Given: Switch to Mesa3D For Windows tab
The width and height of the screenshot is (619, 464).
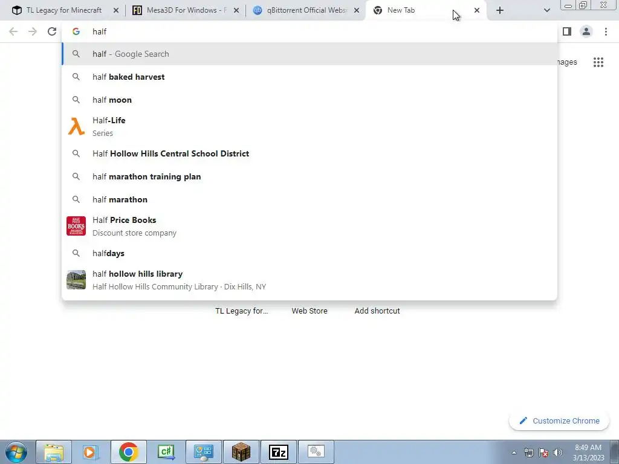Looking at the screenshot, I should pos(185,11).
